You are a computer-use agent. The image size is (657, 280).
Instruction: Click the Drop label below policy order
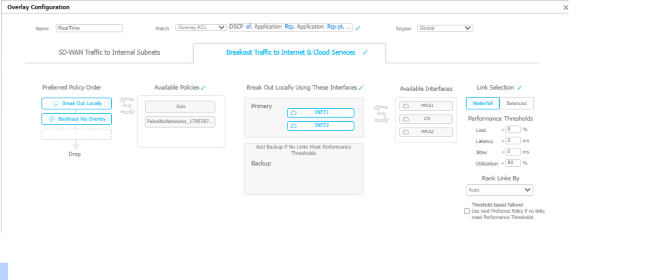(75, 154)
